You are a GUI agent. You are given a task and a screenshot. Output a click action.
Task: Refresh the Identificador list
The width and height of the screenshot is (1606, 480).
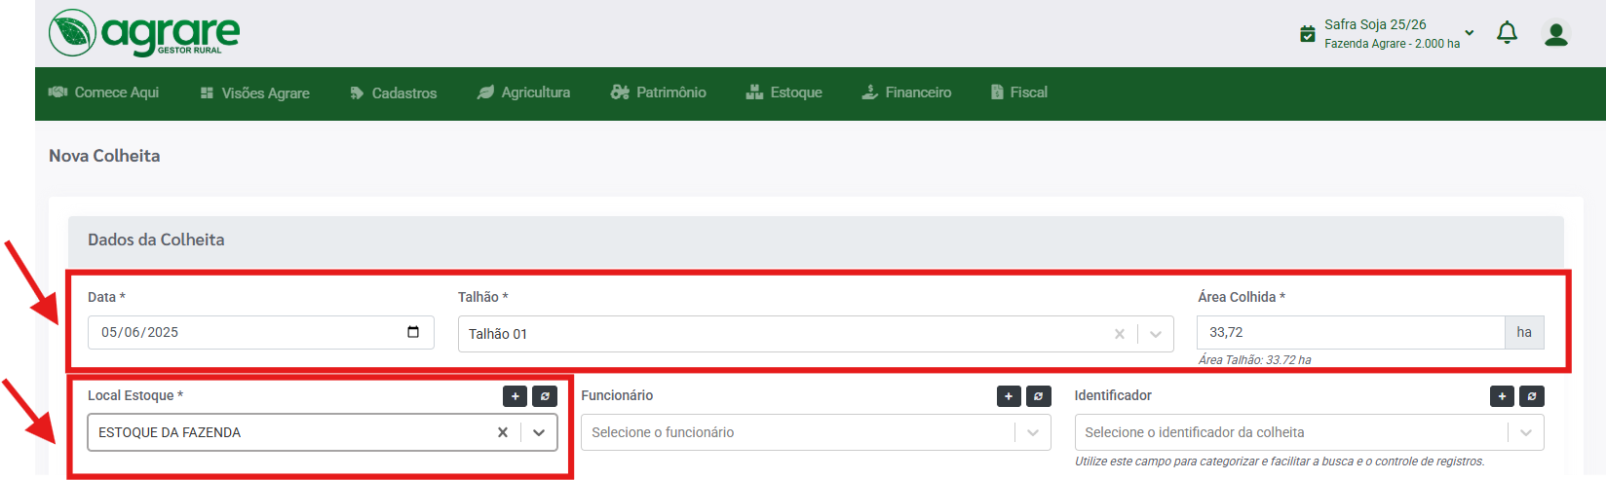(1532, 396)
